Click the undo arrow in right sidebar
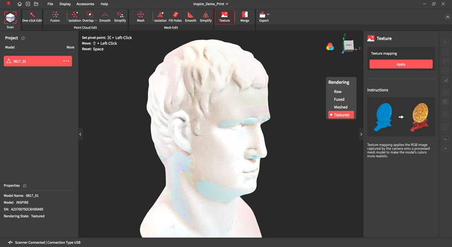The width and height of the screenshot is (452, 247). tap(445, 139)
